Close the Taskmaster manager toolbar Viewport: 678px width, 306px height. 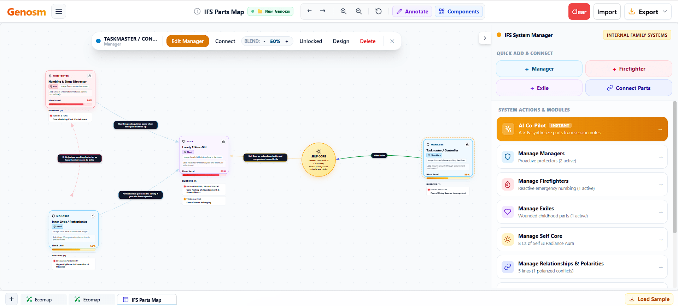(392, 41)
